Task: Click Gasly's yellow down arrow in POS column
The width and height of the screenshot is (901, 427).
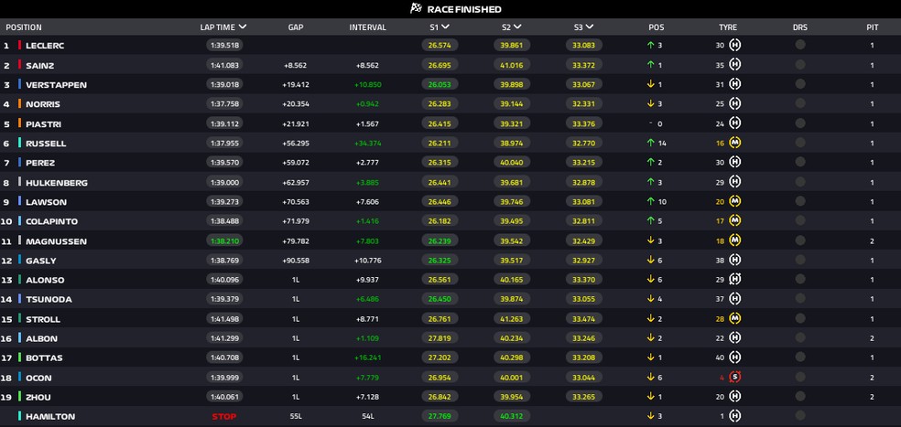Action: 650,260
